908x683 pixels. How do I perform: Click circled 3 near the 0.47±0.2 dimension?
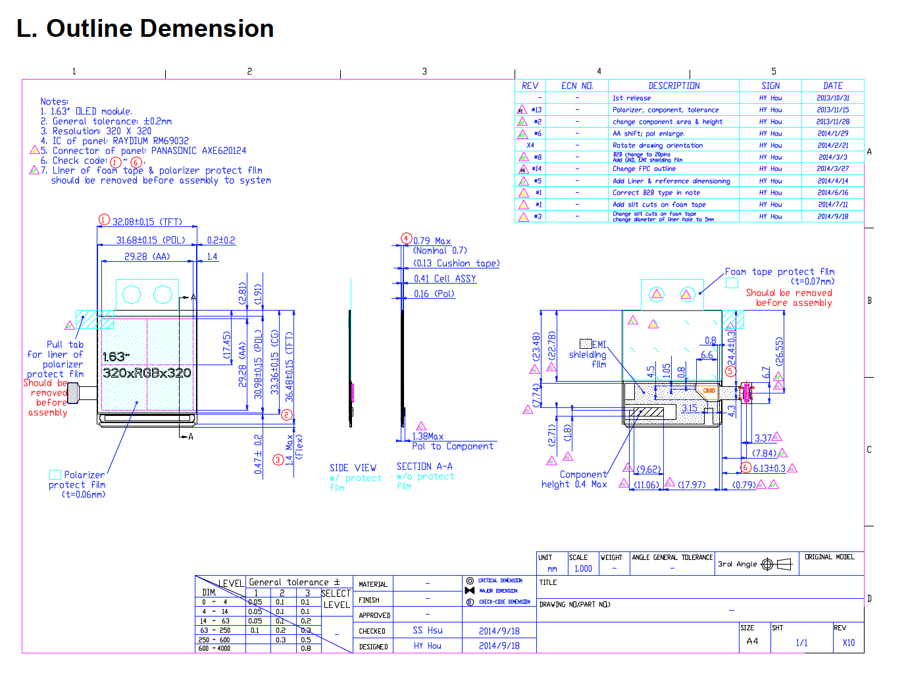click(x=278, y=460)
